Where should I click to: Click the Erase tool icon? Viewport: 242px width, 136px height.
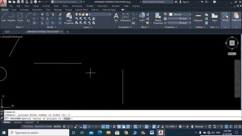point(60,14)
